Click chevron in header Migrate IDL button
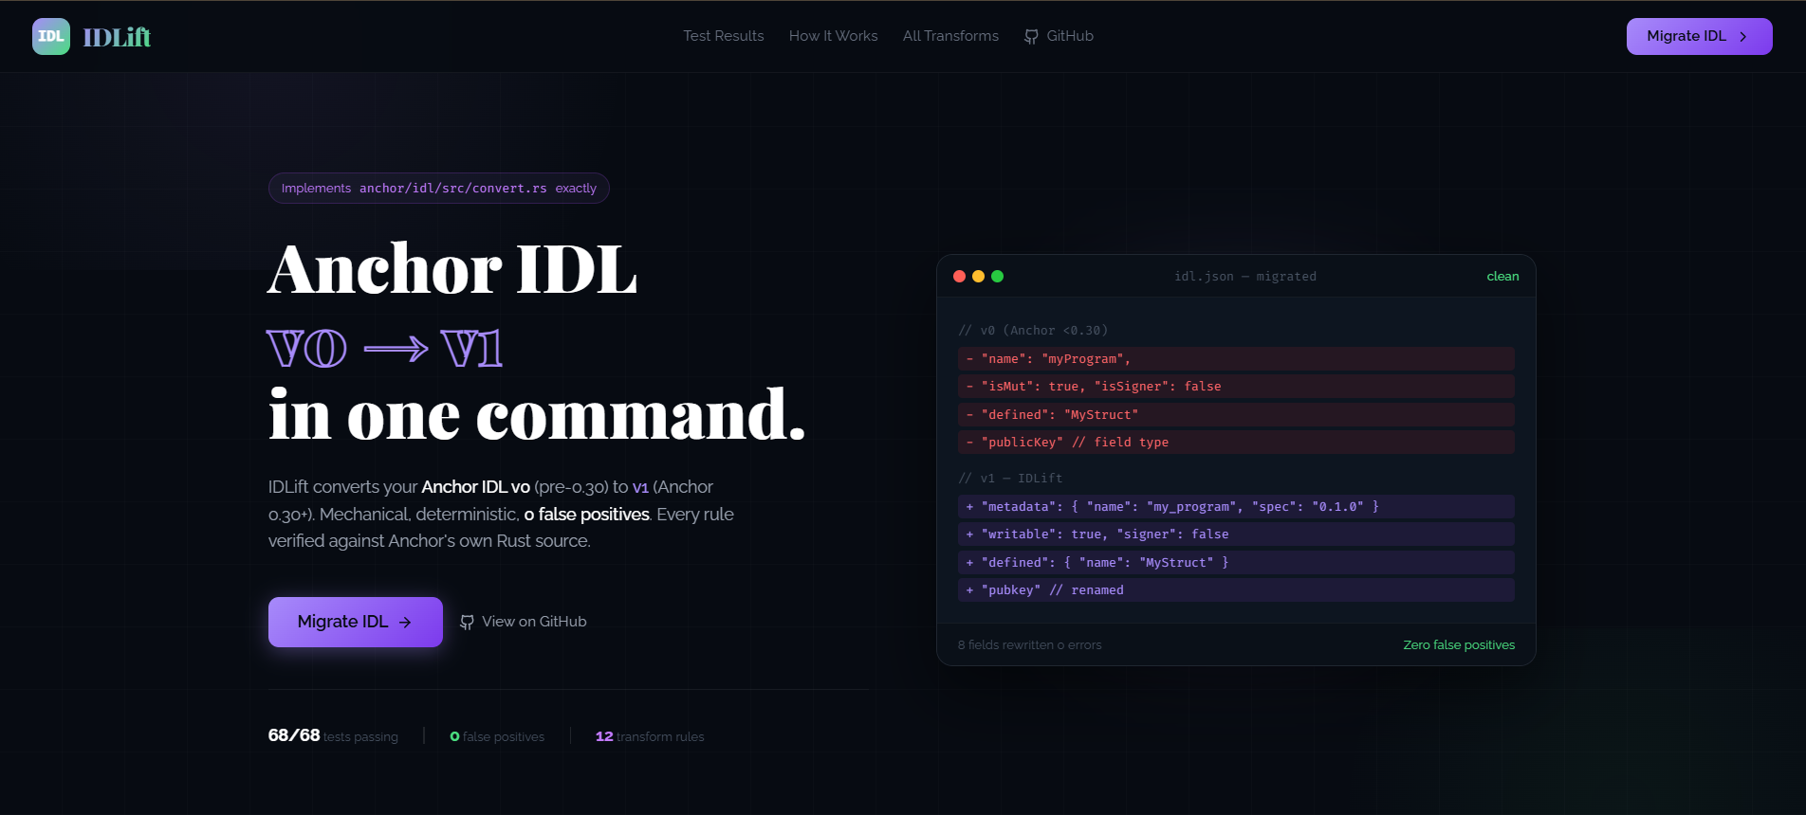The width and height of the screenshot is (1806, 815). click(x=1743, y=37)
